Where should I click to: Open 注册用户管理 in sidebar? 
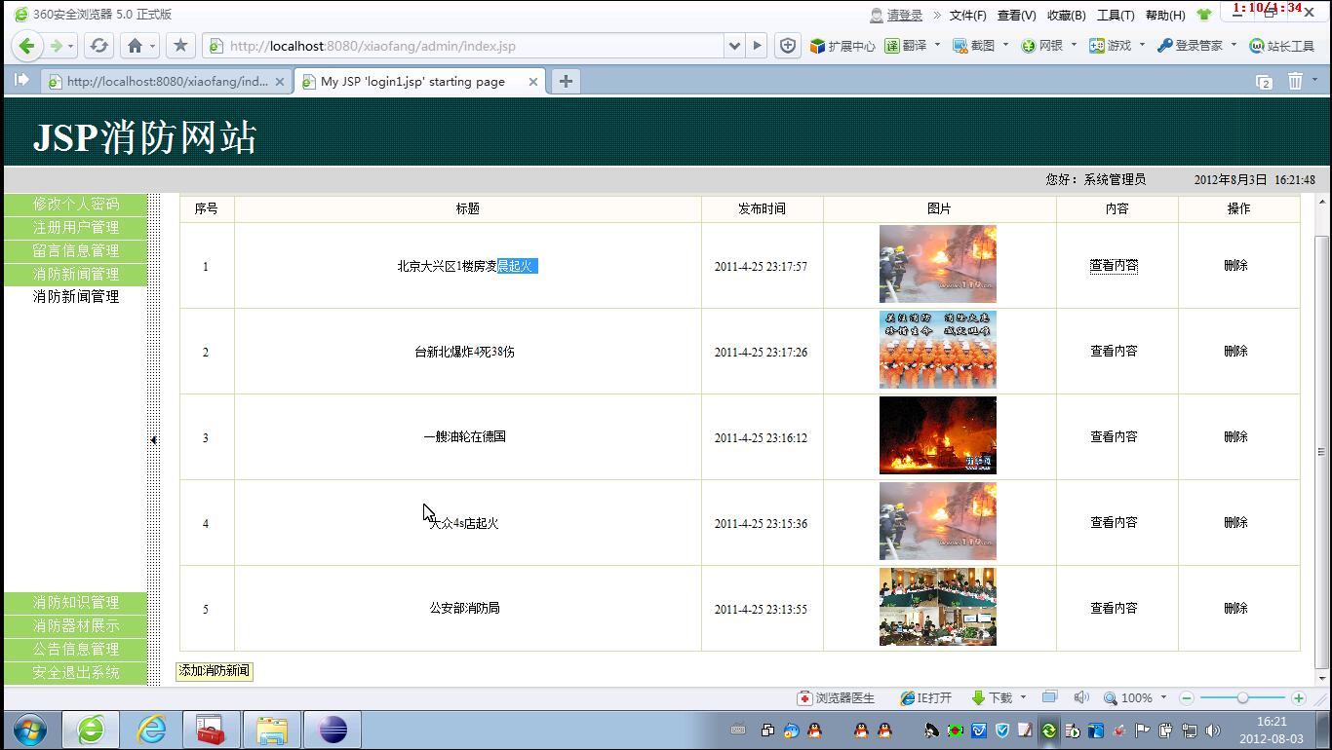(76, 227)
